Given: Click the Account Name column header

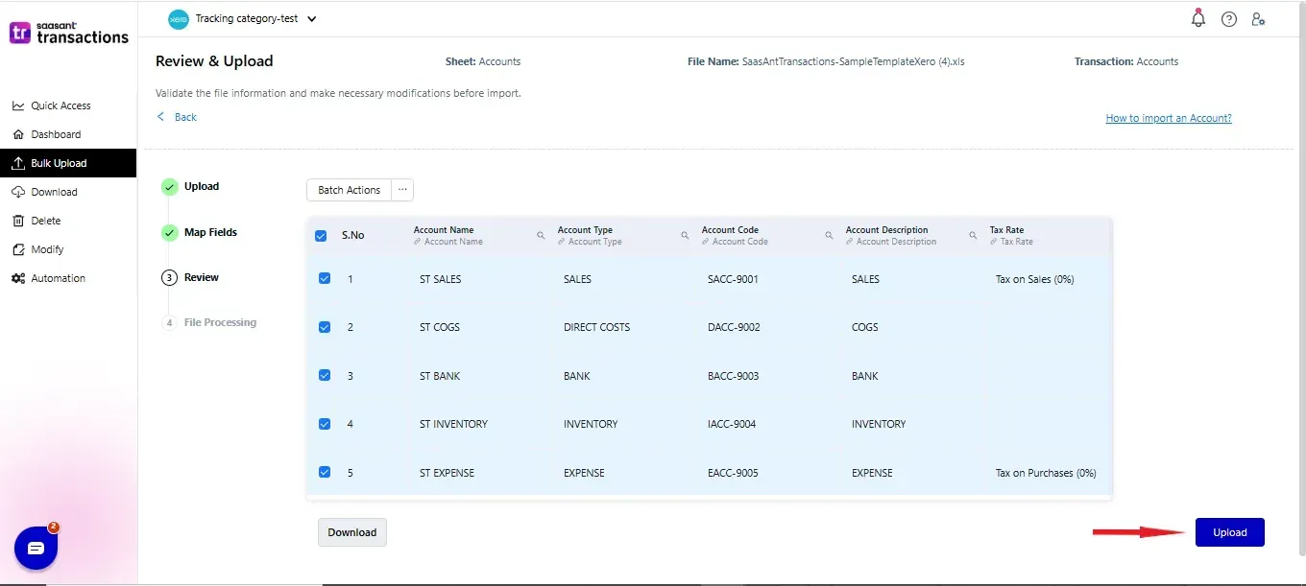Looking at the screenshot, I should point(444,230).
